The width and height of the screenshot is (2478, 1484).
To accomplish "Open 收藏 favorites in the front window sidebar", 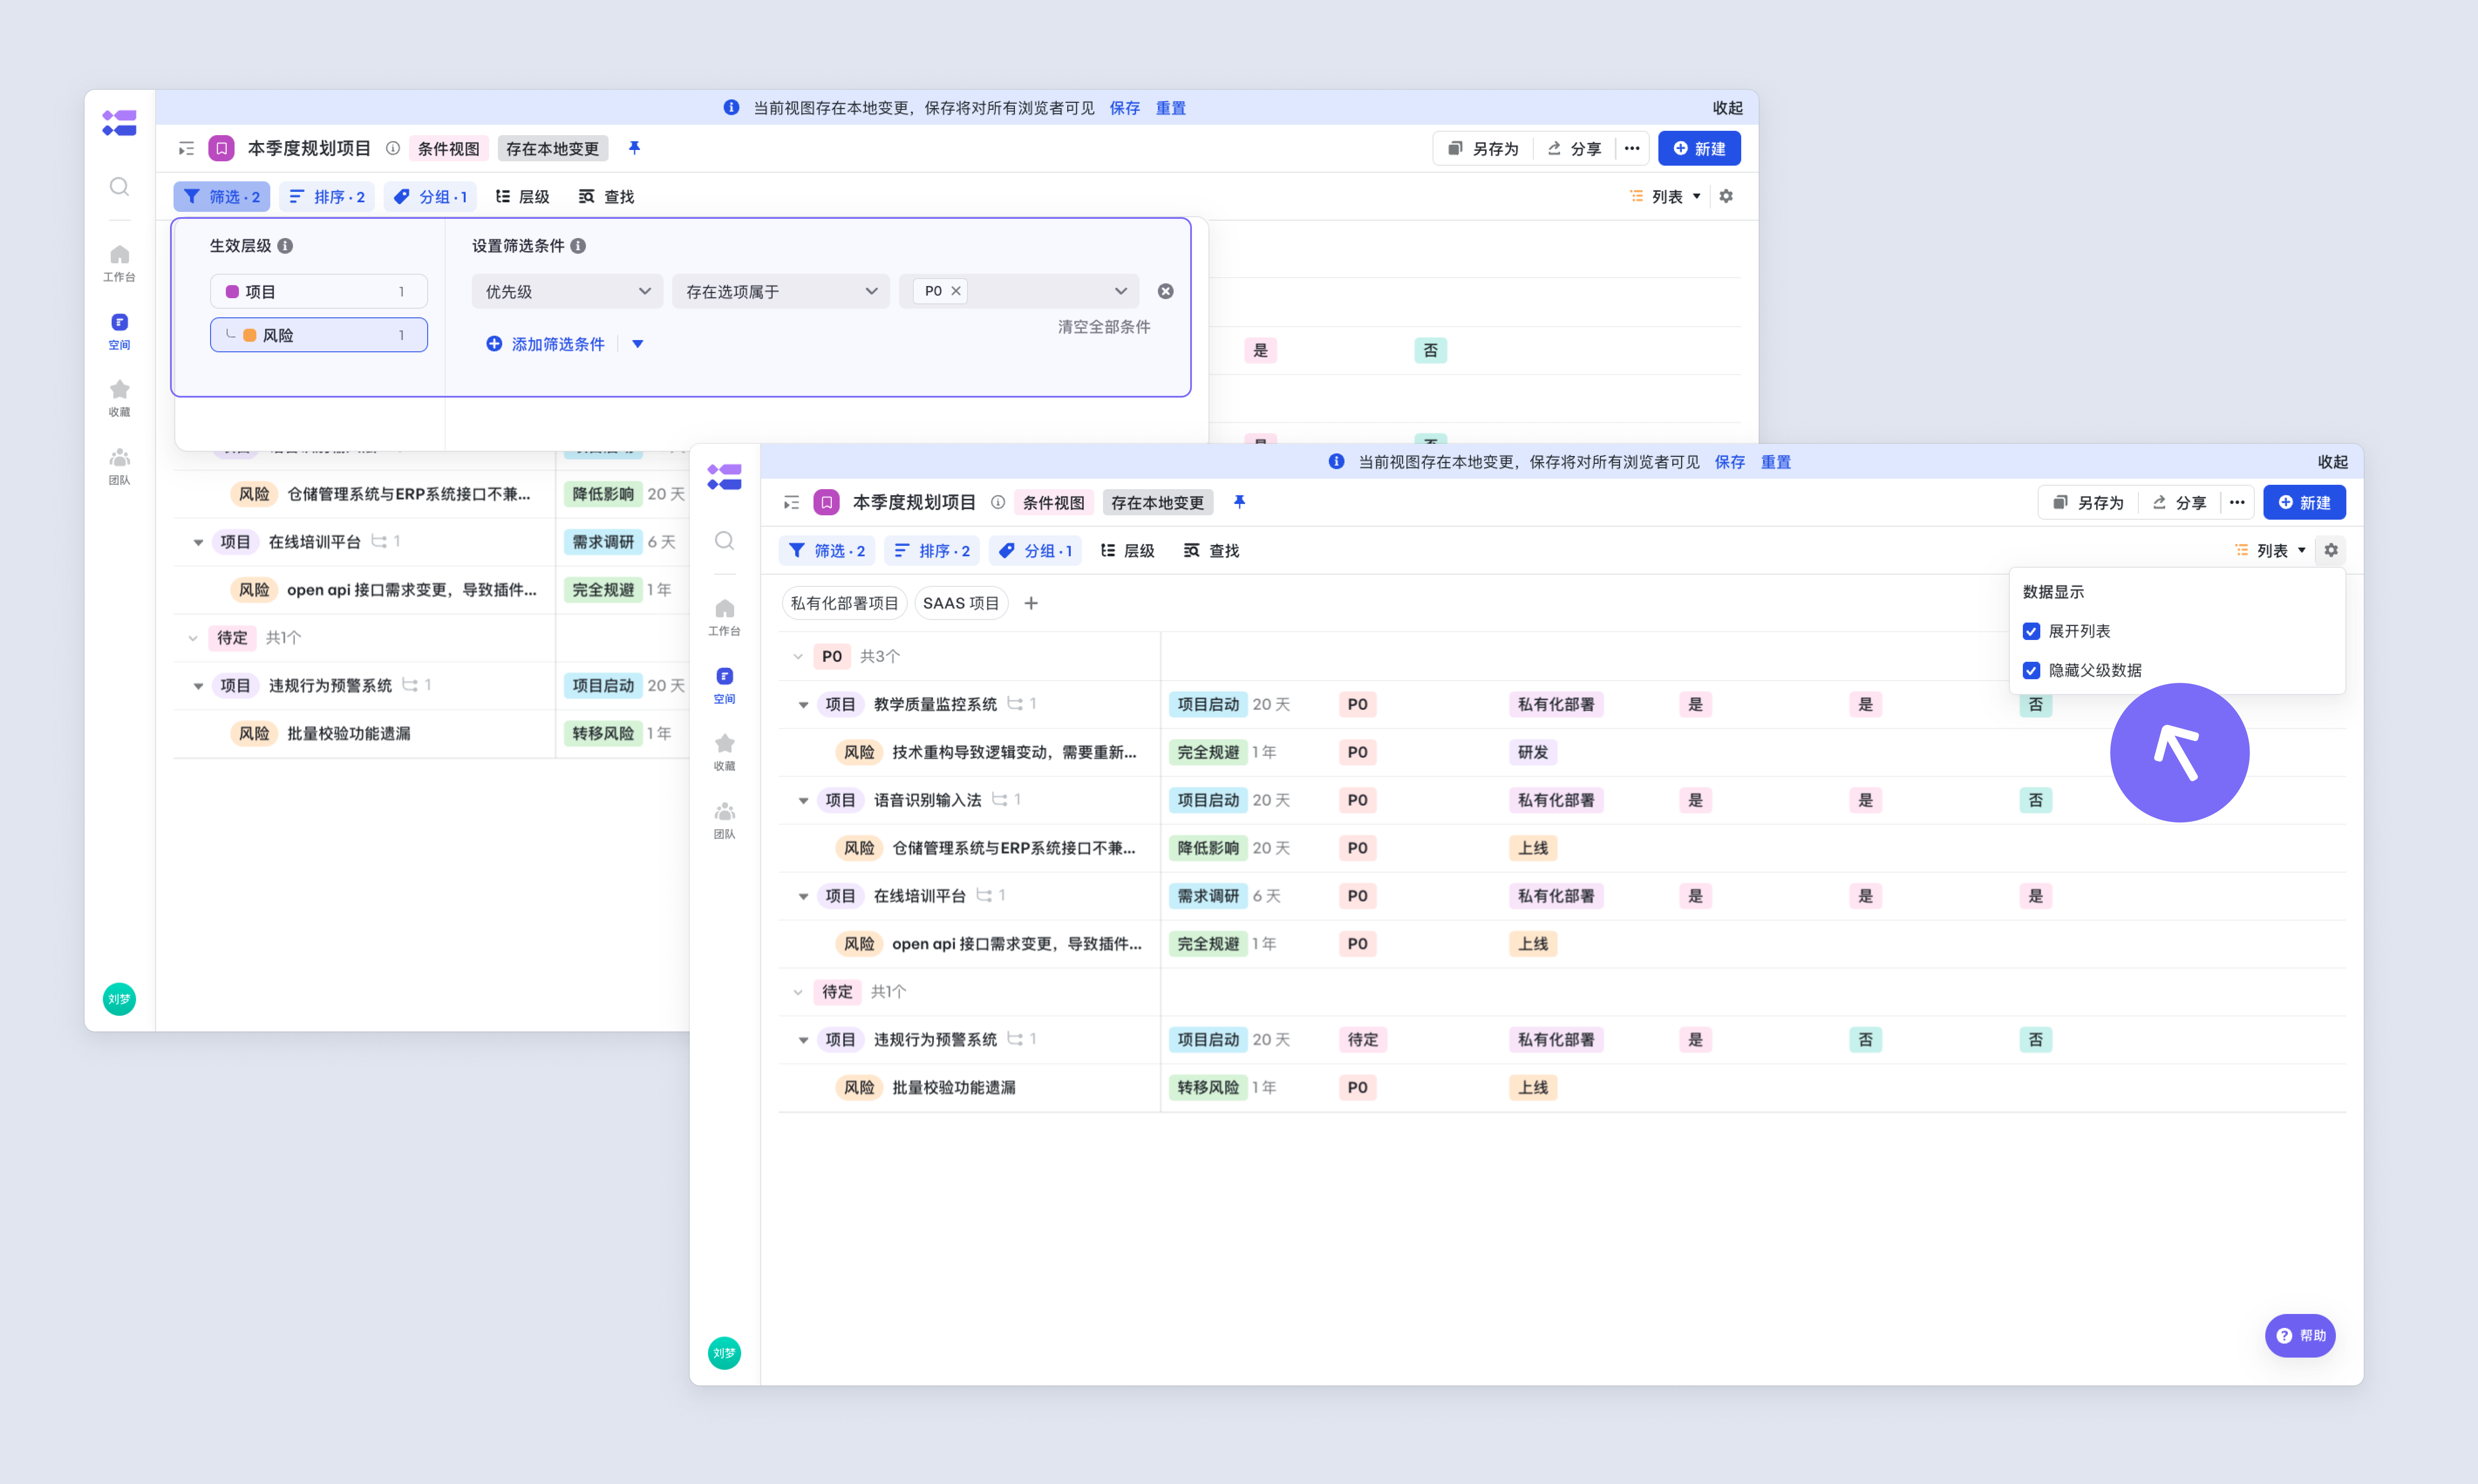I will tap(724, 752).
